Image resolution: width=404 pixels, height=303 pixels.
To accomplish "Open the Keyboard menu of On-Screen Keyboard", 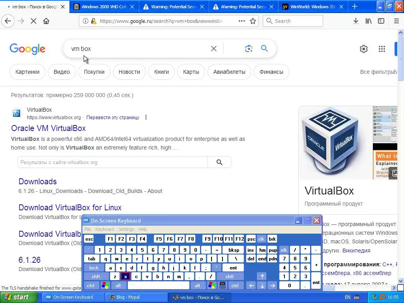I will (x=104, y=229).
